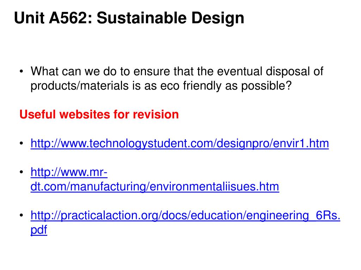
Task: Click the 'http://www.mr-' first line of link
Action: click(69, 172)
